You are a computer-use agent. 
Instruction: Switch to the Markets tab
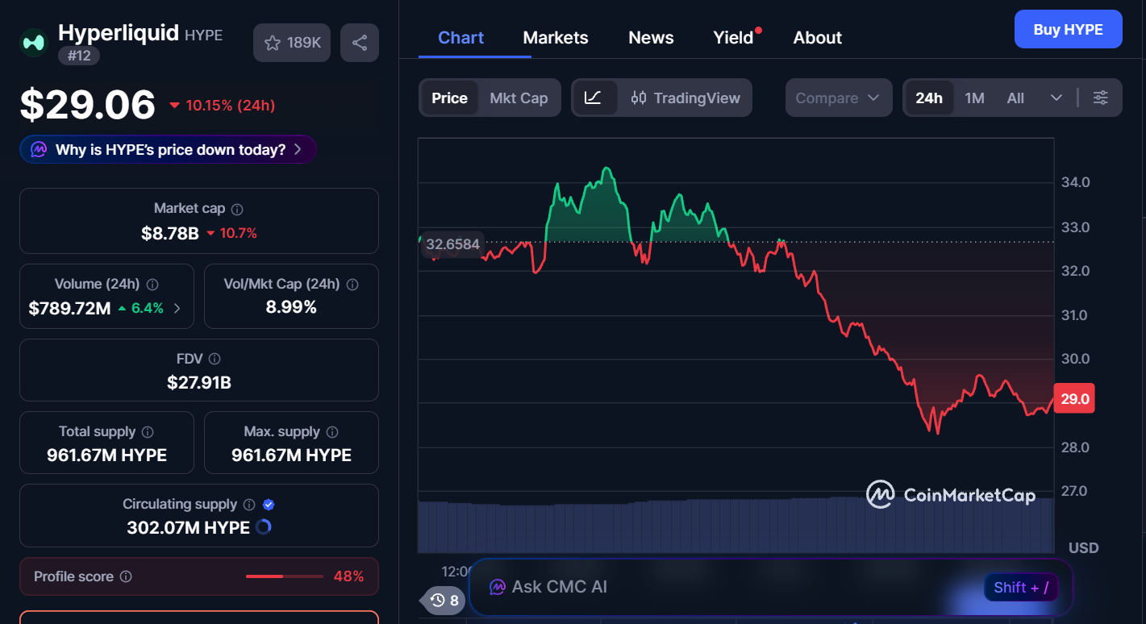pyautogui.click(x=555, y=37)
